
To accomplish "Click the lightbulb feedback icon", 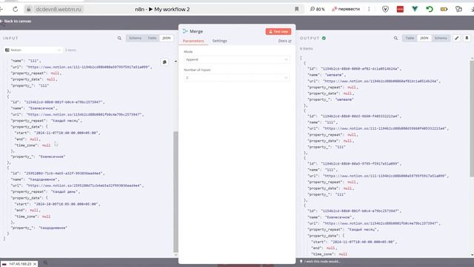I will click(301, 262).
